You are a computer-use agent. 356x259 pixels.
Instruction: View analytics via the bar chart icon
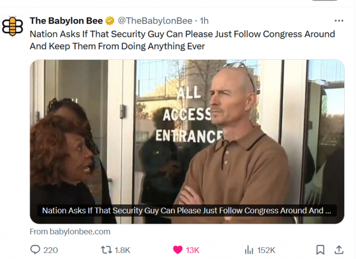249,250
